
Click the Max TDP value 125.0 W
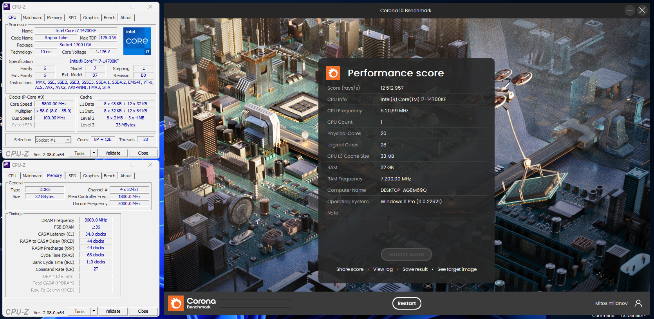(108, 38)
